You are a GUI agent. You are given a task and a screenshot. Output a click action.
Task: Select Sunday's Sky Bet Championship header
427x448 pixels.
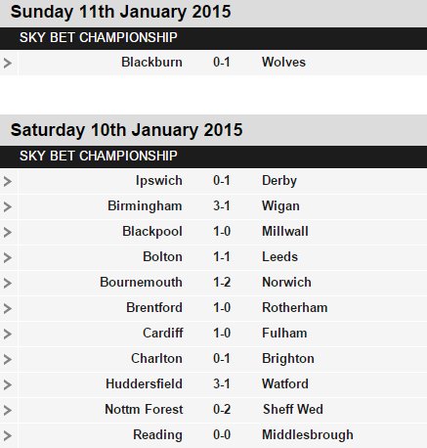pyautogui.click(x=213, y=38)
